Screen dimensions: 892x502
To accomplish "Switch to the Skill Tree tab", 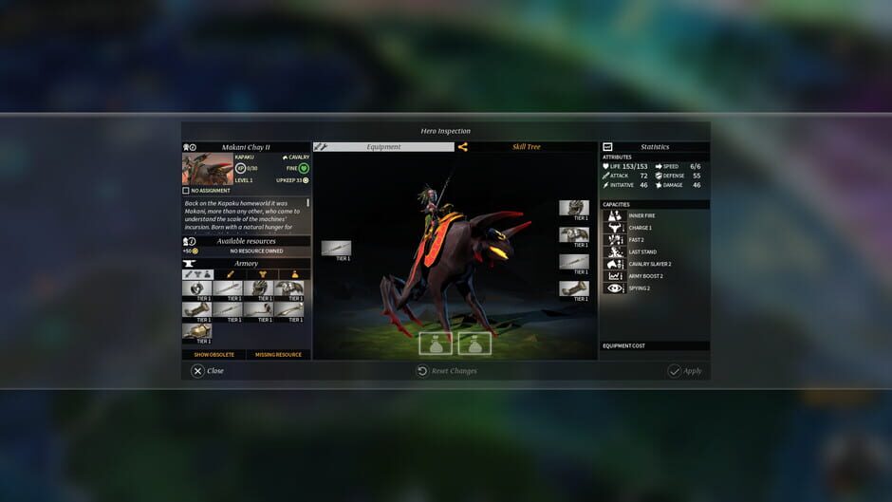I will tap(526, 147).
